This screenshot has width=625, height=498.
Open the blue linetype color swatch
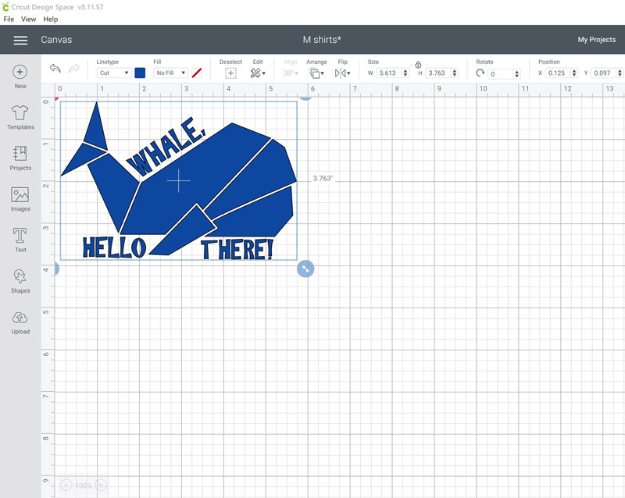tap(140, 73)
